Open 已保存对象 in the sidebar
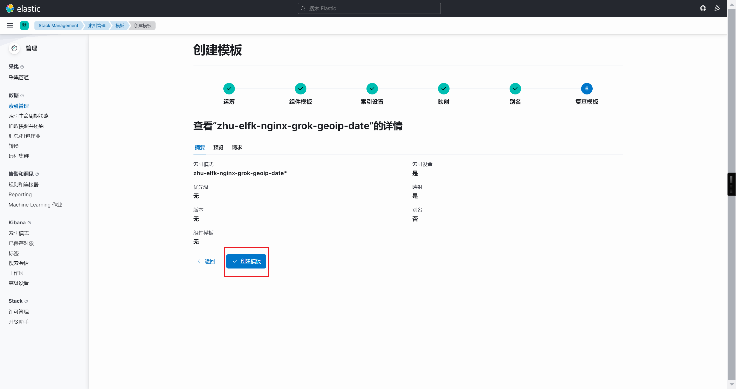Screen dimensions: 736x389 point(21,243)
